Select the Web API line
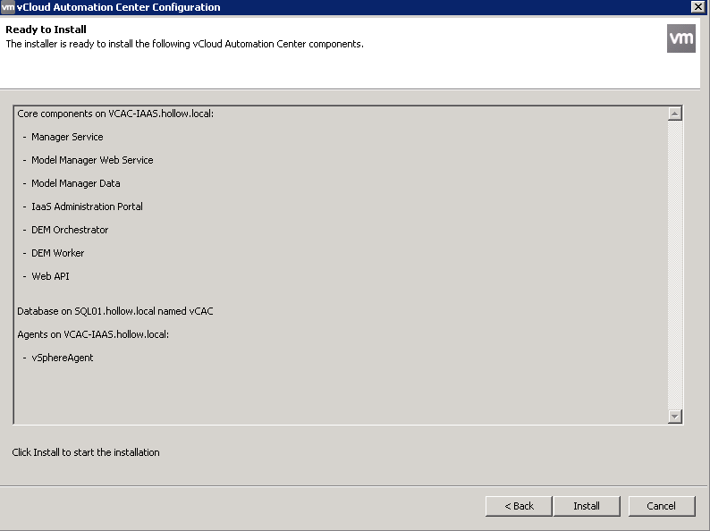 [50, 276]
